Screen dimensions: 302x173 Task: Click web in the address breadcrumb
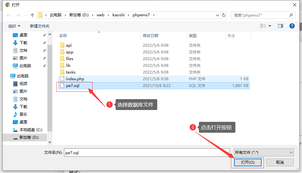(100, 15)
